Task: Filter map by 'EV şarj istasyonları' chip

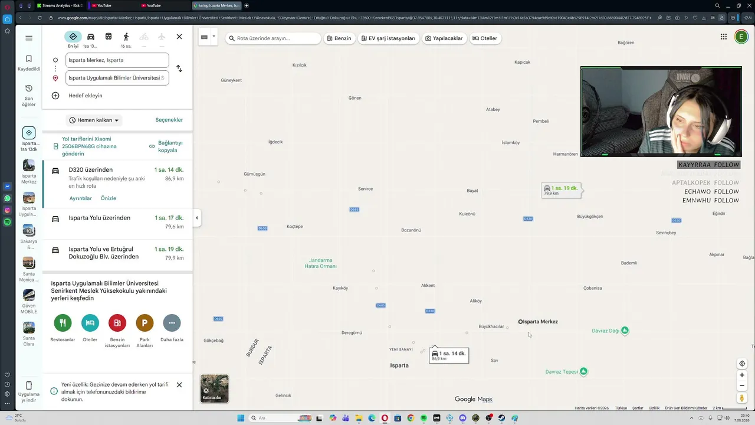Action: (388, 38)
